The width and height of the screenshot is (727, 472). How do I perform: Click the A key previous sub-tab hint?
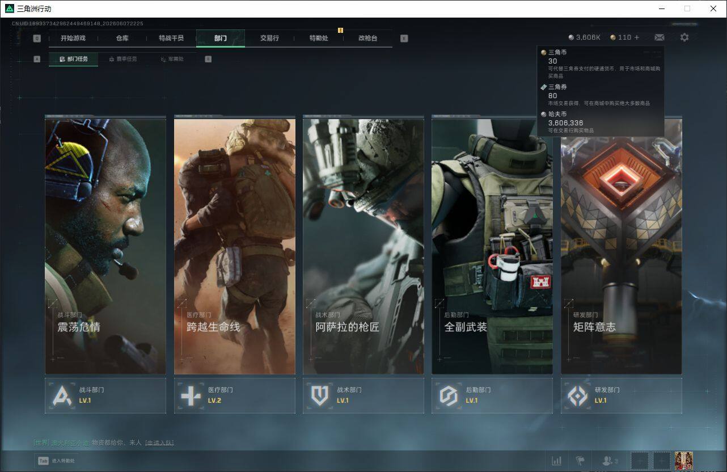point(37,59)
